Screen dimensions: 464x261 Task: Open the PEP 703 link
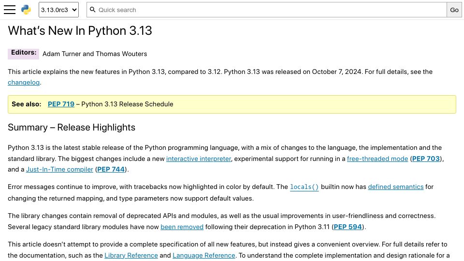426,159
